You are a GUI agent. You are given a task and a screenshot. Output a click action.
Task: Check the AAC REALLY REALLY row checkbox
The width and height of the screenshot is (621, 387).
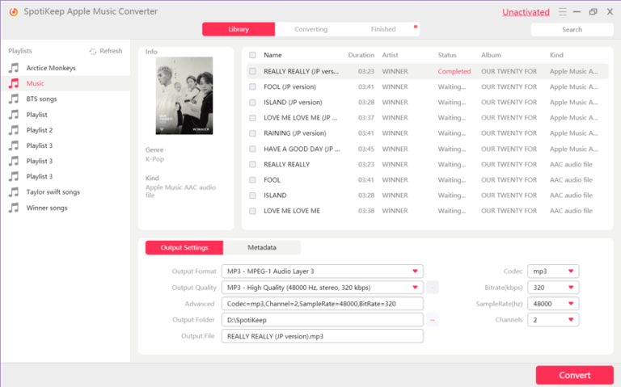pos(252,164)
